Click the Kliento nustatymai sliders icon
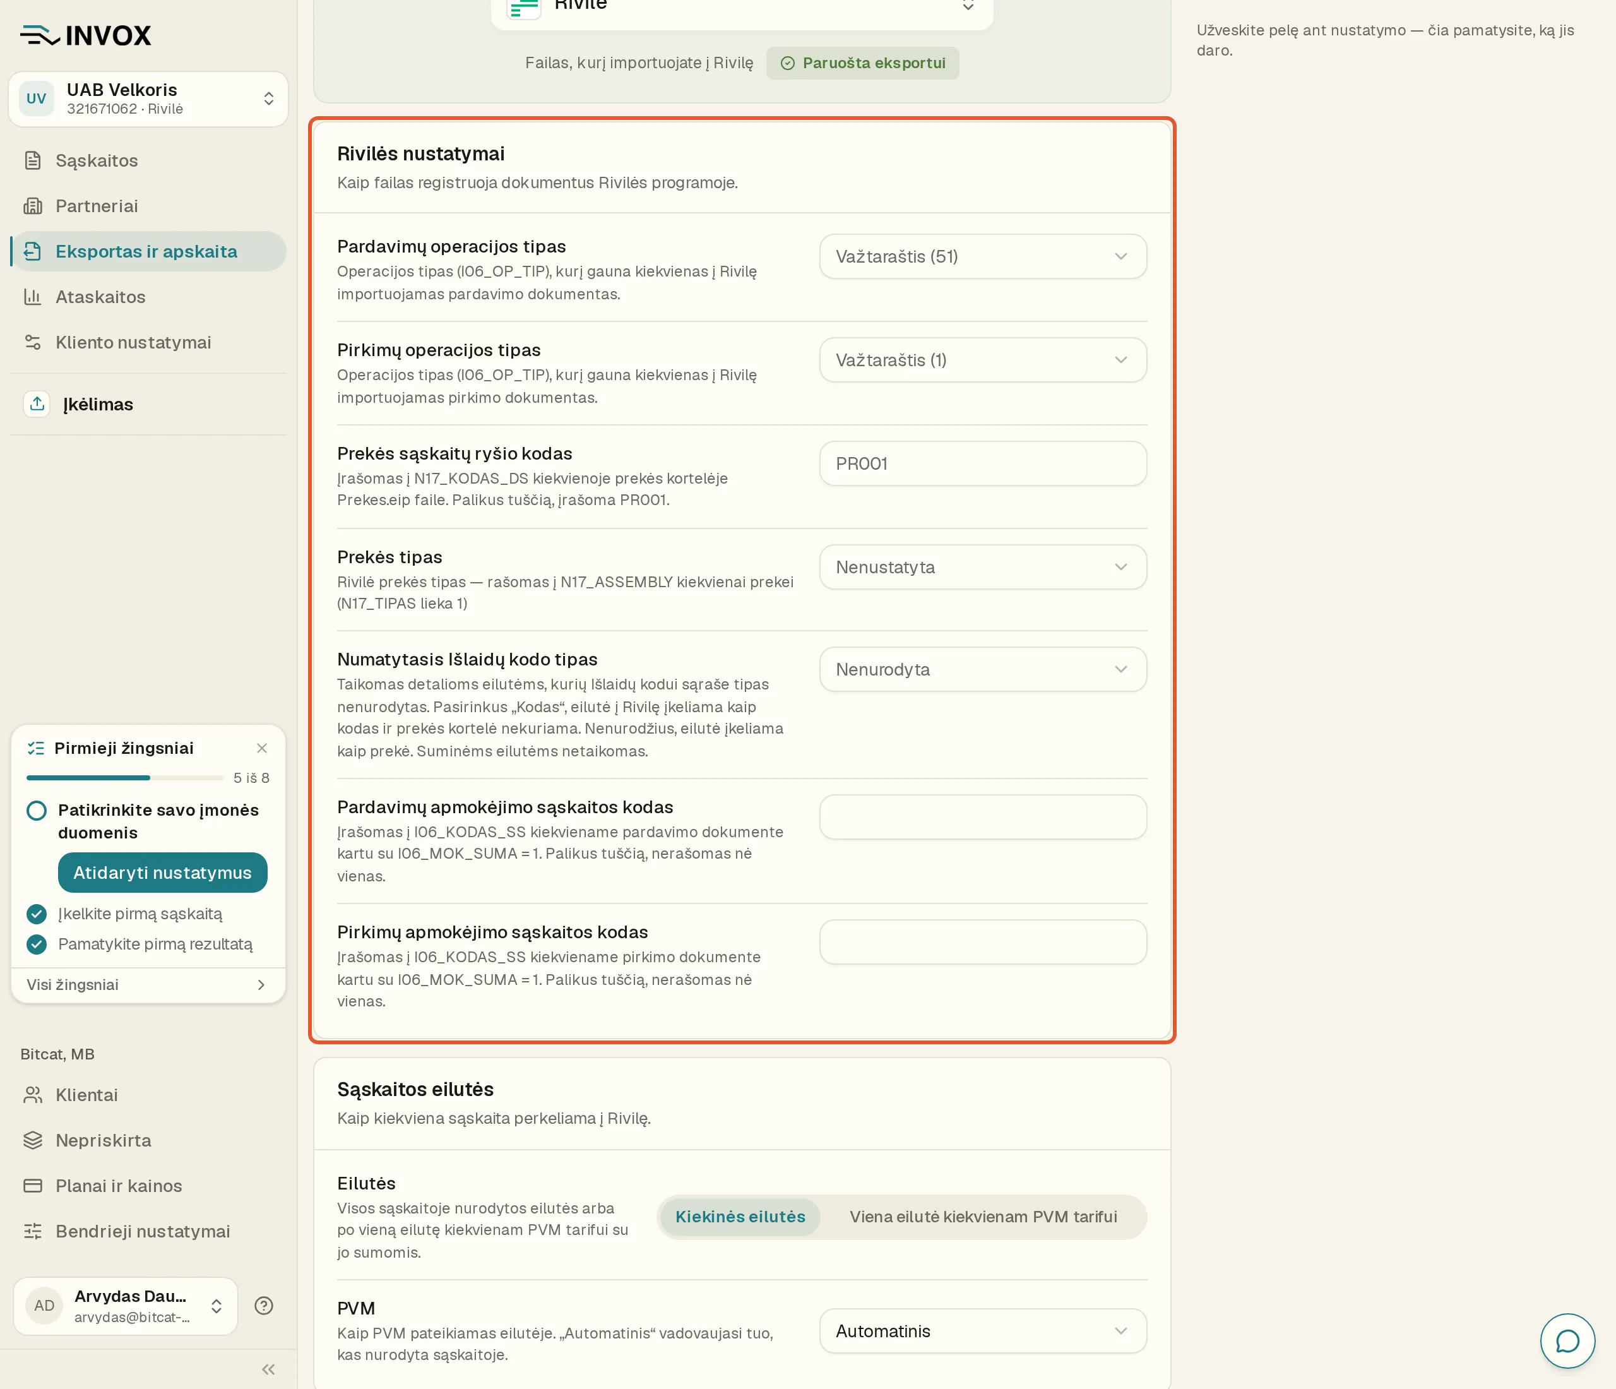The width and height of the screenshot is (1616, 1389). click(x=33, y=342)
